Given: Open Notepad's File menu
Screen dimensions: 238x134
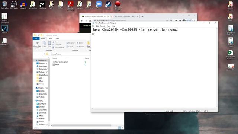Looking at the screenshot, I should (x=93, y=26).
